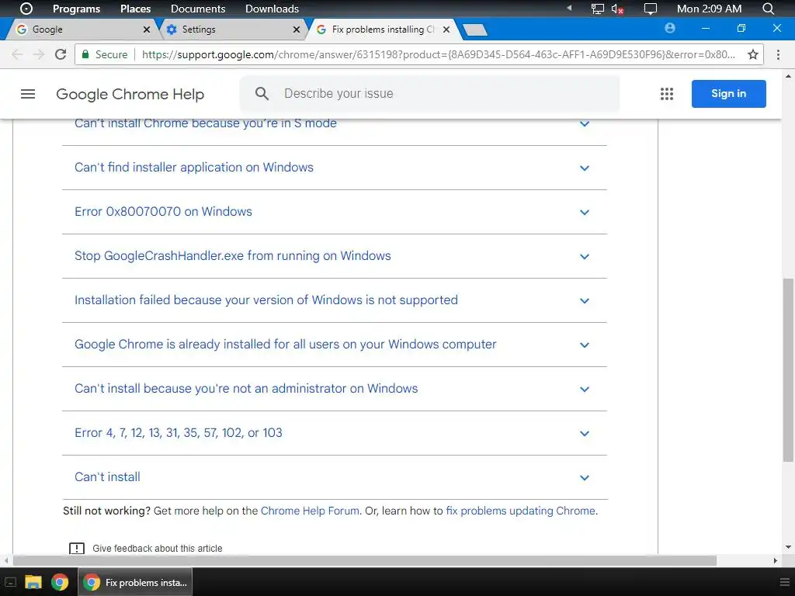The image size is (795, 596).
Task: Click the vertical scrollbar thumb
Action: [x=788, y=370]
